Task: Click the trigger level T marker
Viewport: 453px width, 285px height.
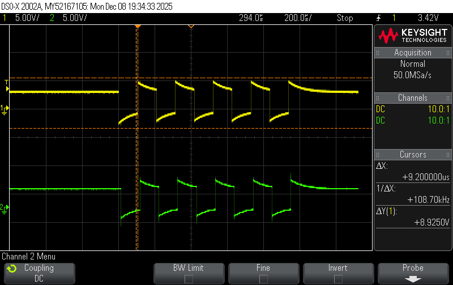Action: tap(7, 83)
